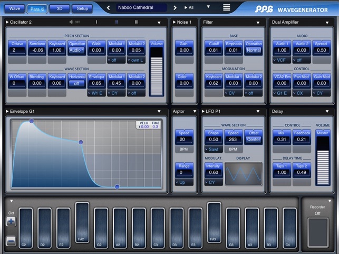The height and width of the screenshot is (254, 339).
Task: Select envelope sustain point handle
Action: coord(81,142)
